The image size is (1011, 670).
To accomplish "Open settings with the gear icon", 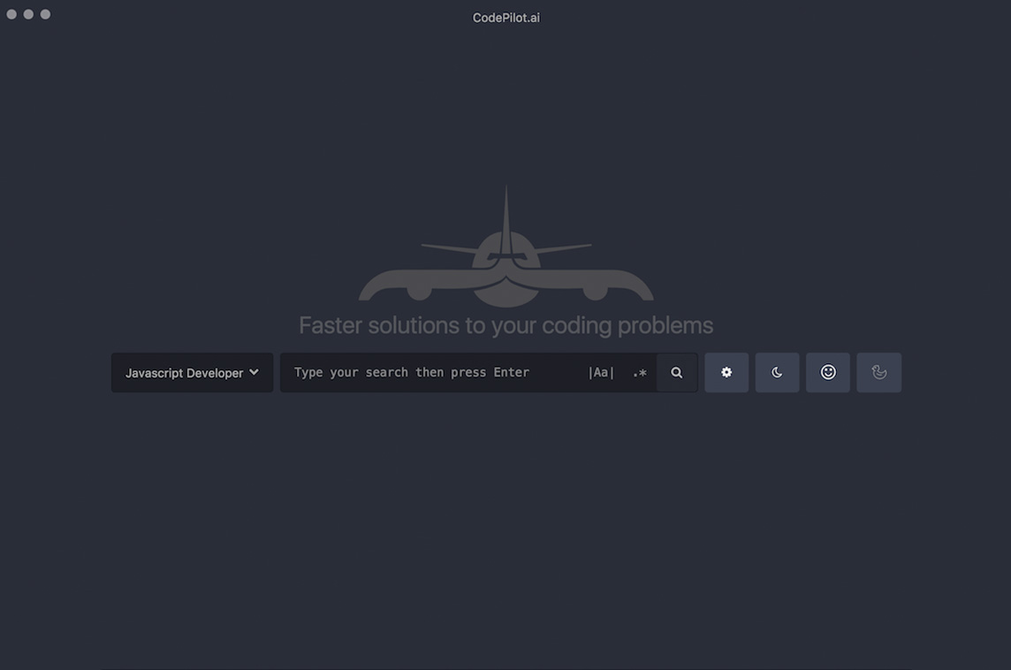I will click(726, 373).
